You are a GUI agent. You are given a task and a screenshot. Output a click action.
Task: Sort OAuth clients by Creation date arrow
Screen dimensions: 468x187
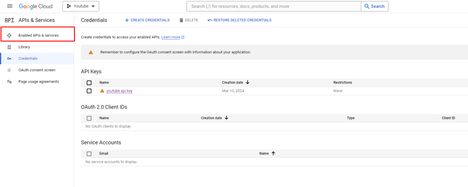226,118
